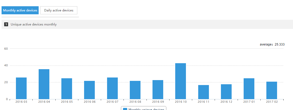The height and width of the screenshot is (110, 293).
Task: Switch to Monthly active devices tab
Action: (20, 10)
